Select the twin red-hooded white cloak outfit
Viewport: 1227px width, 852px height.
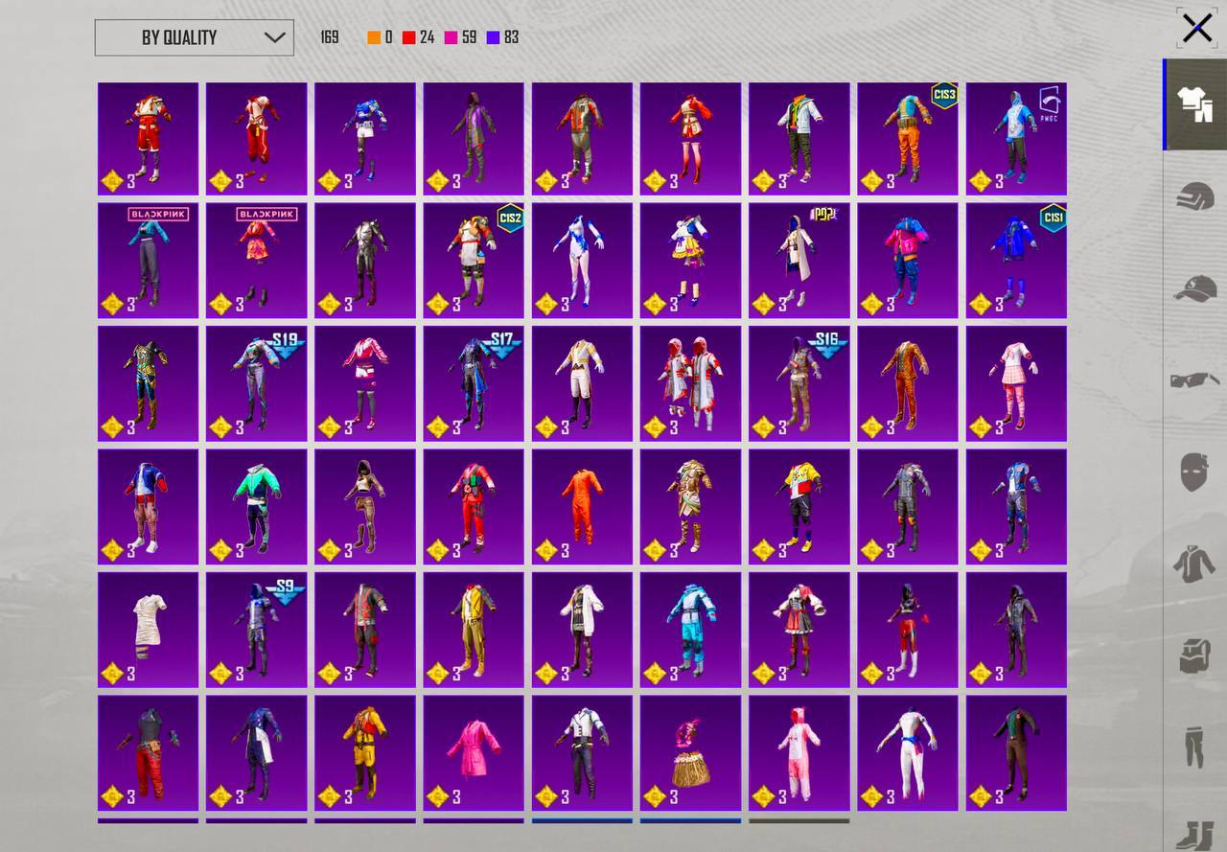click(x=691, y=383)
